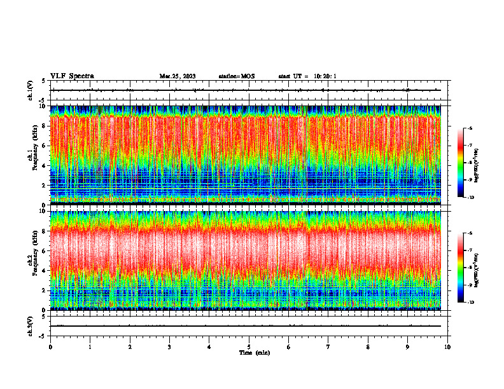Click the "-5" tick on the ch.1(V) axis

pos(43,100)
